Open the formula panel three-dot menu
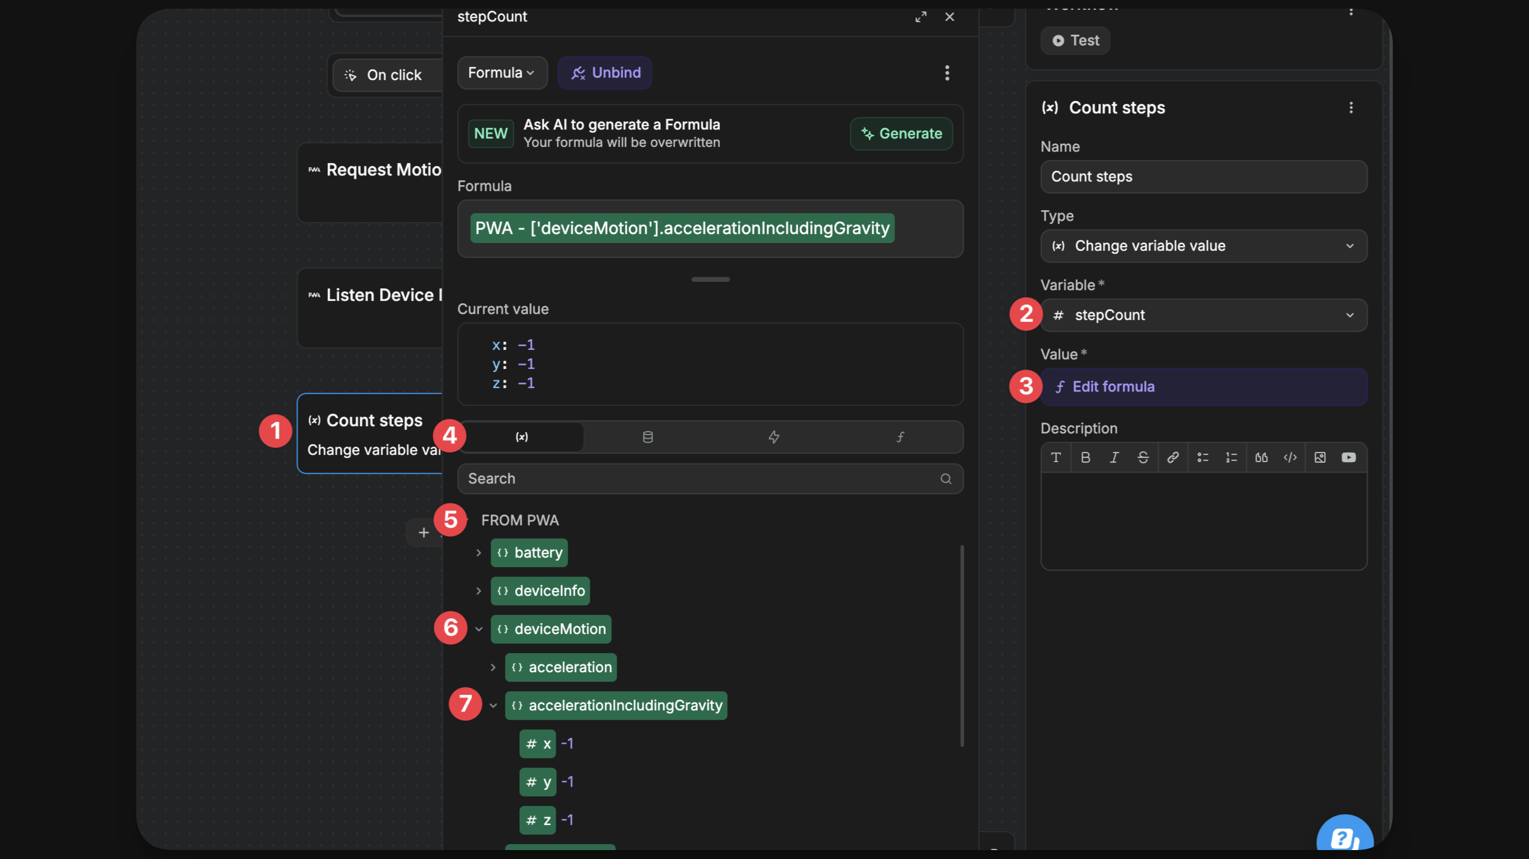The height and width of the screenshot is (859, 1529). pyautogui.click(x=946, y=73)
